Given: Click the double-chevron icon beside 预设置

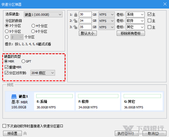Looking at the screenshot, I should (x=25, y=133).
